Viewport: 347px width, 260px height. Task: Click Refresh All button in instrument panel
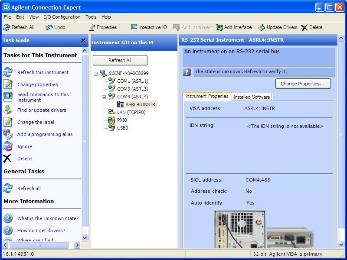click(120, 60)
